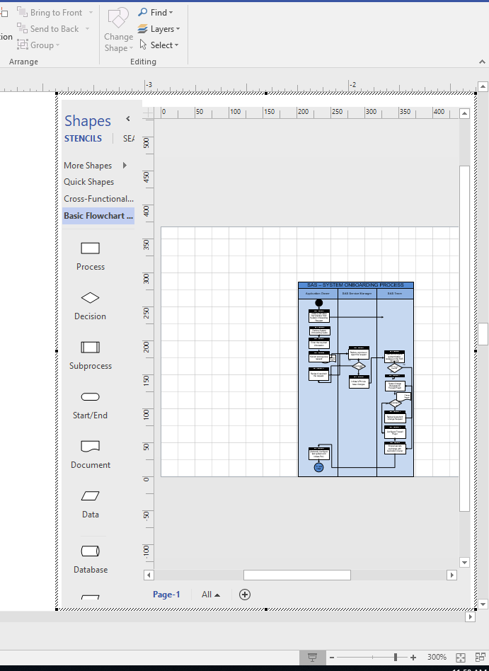This screenshot has height=671, width=489.
Task: Click the Application Owner swimlane header
Action: click(x=318, y=294)
